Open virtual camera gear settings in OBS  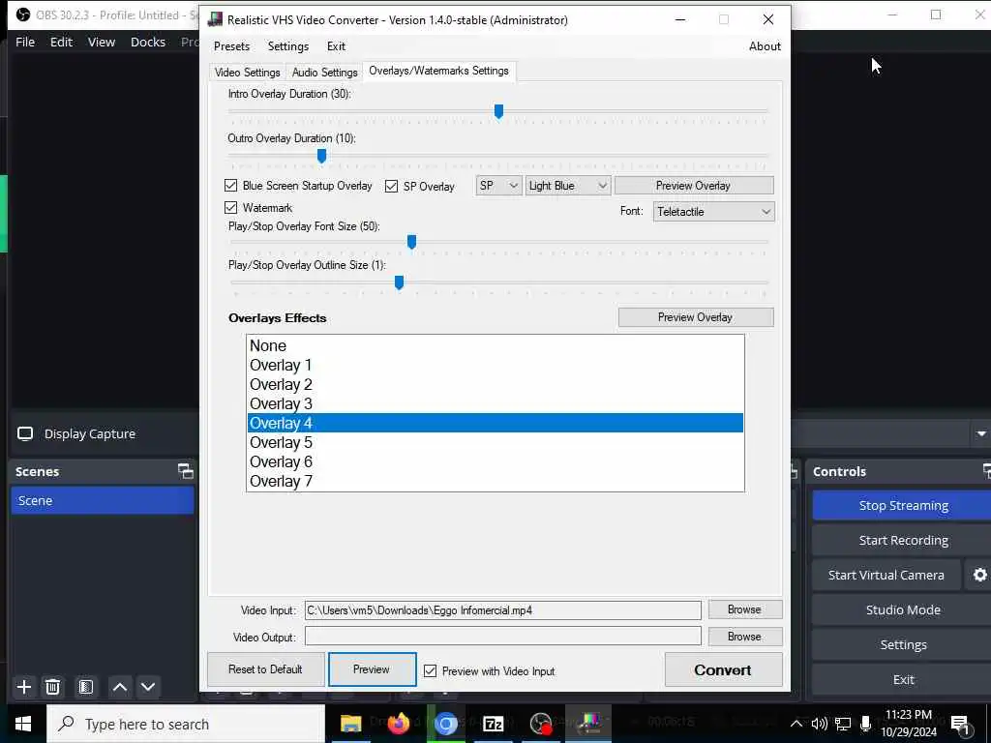[979, 575]
